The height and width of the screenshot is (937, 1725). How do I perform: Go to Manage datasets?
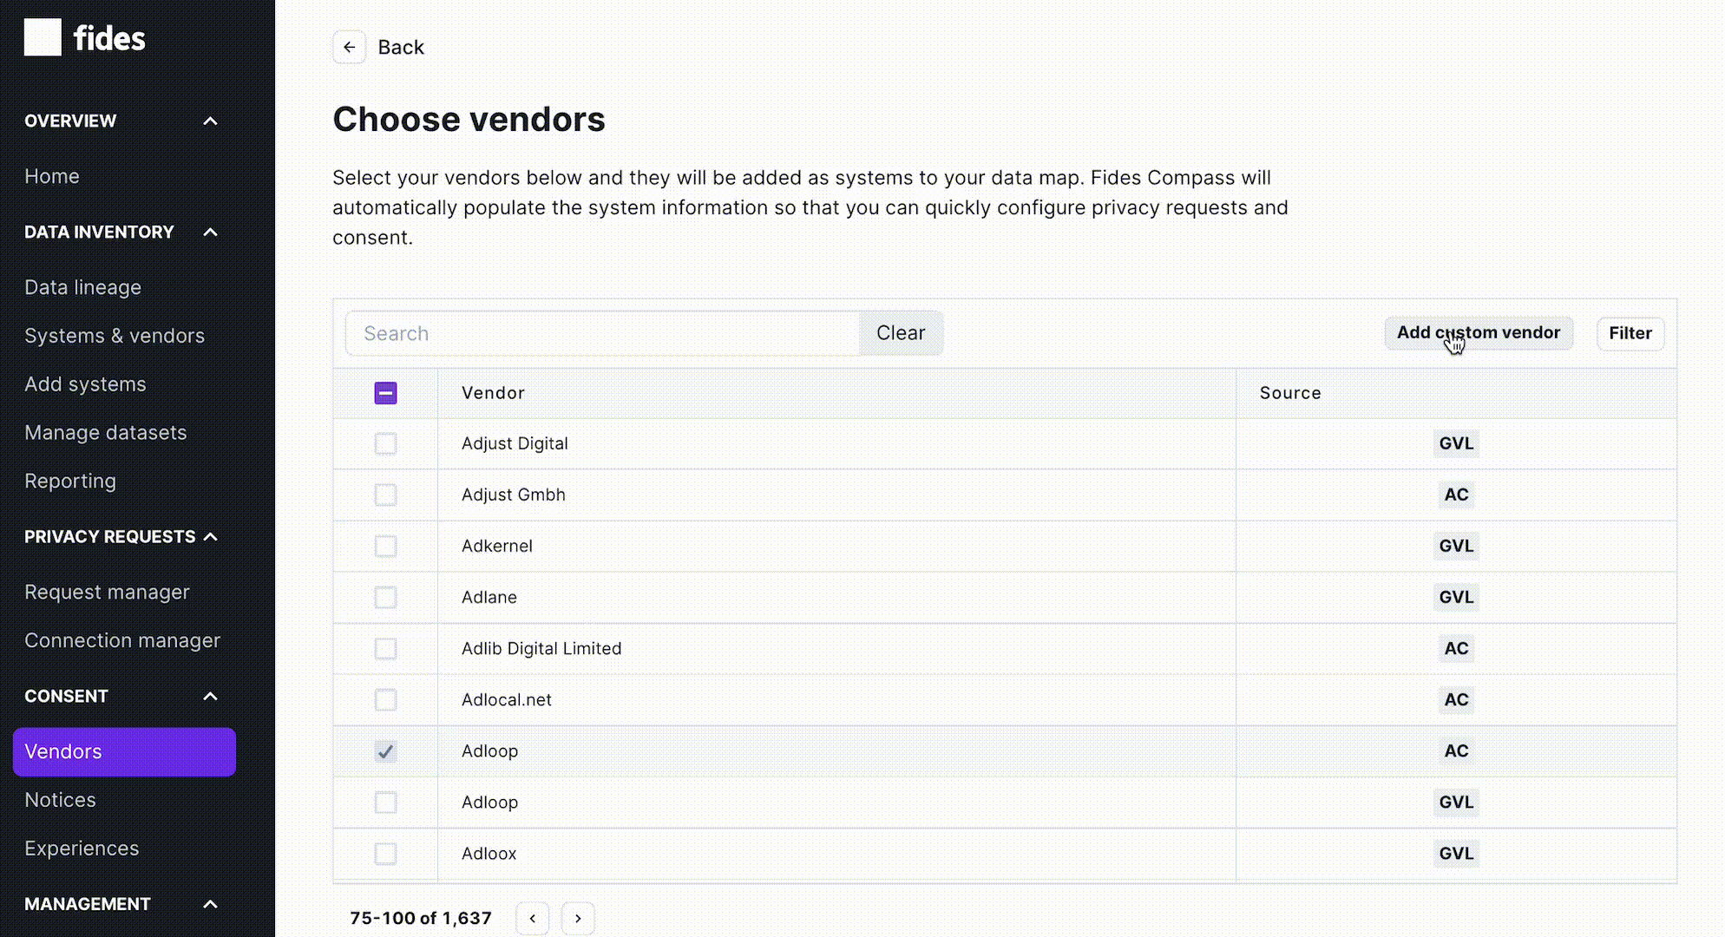coord(105,433)
